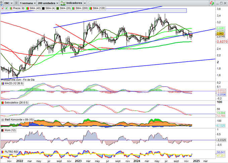The height and width of the screenshot is (163, 228).
Task: Expand the '200 unidades' dropdown
Action: [49, 3]
